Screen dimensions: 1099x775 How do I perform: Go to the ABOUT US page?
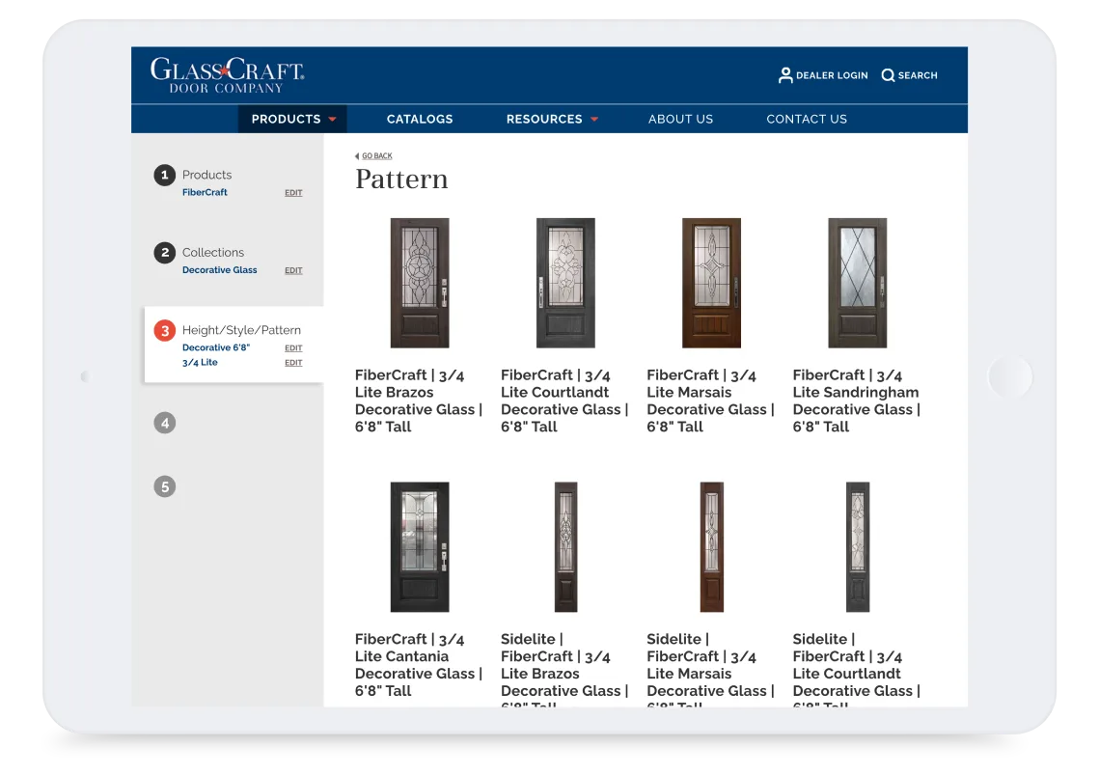tap(680, 120)
